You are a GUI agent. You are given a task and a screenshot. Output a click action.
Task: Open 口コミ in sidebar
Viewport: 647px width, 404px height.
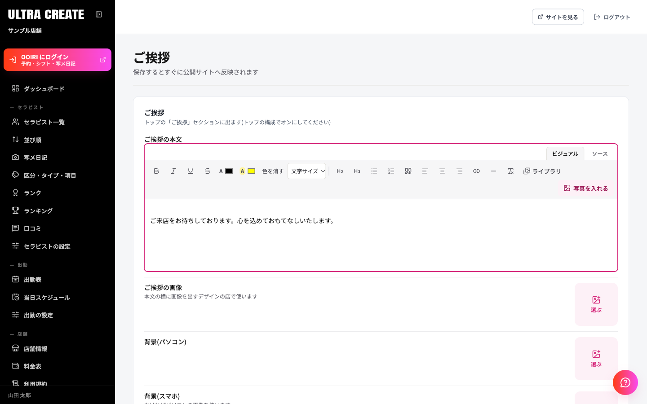pos(58,228)
